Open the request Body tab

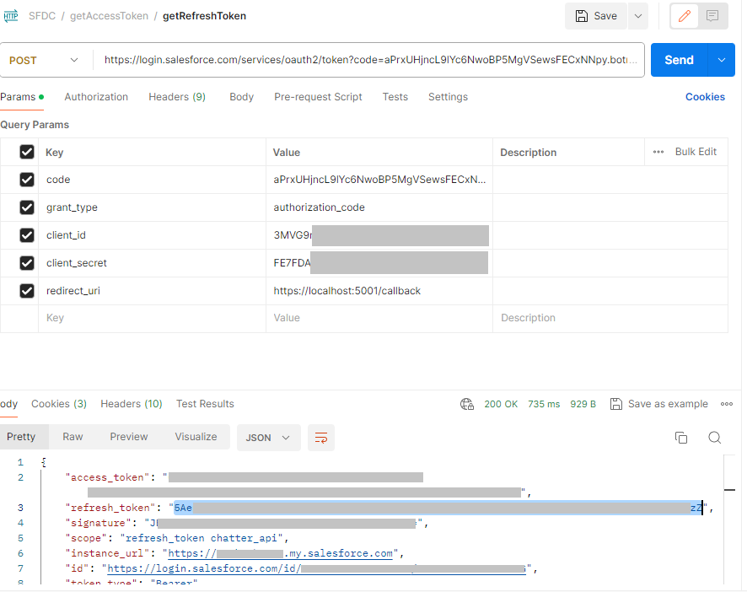pos(241,97)
